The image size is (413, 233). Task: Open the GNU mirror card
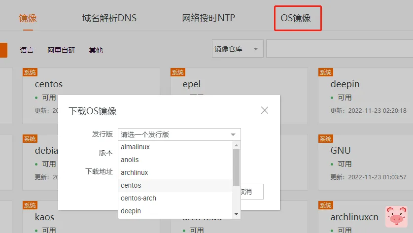pos(366,162)
